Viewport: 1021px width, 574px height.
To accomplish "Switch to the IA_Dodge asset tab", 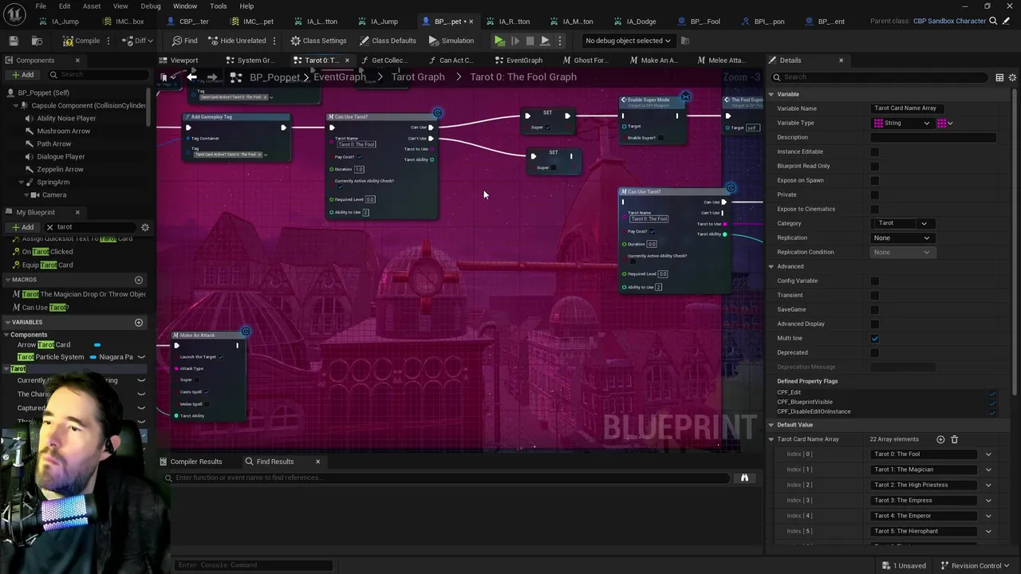I will tap(641, 22).
